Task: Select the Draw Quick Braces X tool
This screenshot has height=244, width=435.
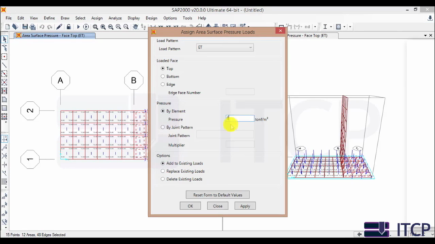Action: [x=5, y=82]
